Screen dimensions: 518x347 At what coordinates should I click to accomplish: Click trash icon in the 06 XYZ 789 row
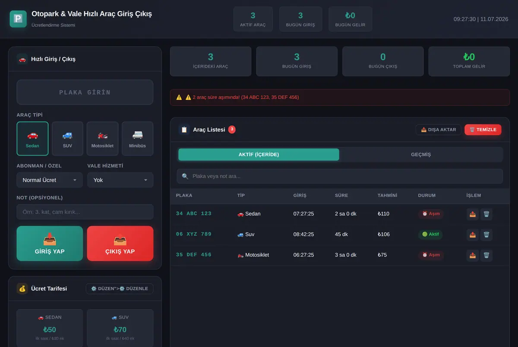[x=486, y=235]
